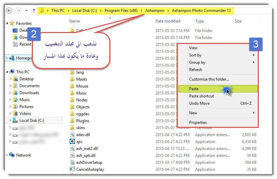The width and height of the screenshot is (277, 179).
Task: Select 'Ashampoo Photo Commander 12' path segment
Action: (201, 11)
